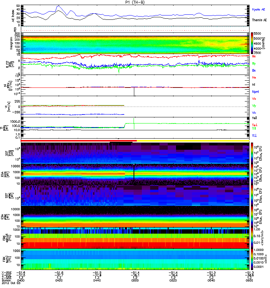Click the ESA electrons spectrogram panel
Screen dimensions: 270x288
click(x=135, y=217)
